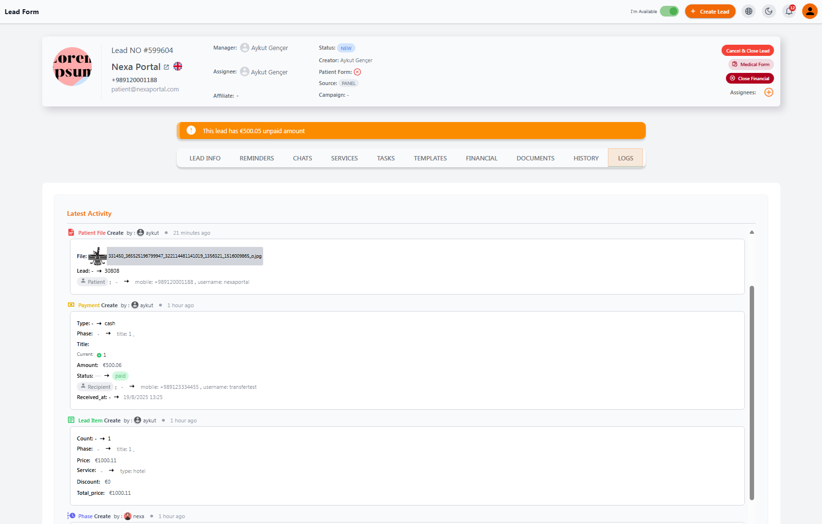This screenshot has width=822, height=524.
Task: Open the FINANCIAL tab
Action: [x=482, y=158]
